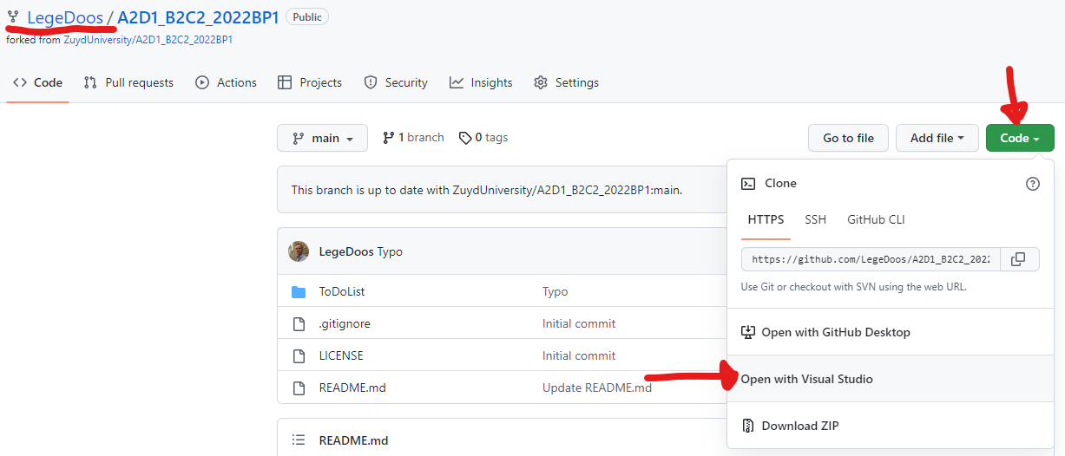Click the .gitignore file icon

[299, 324]
